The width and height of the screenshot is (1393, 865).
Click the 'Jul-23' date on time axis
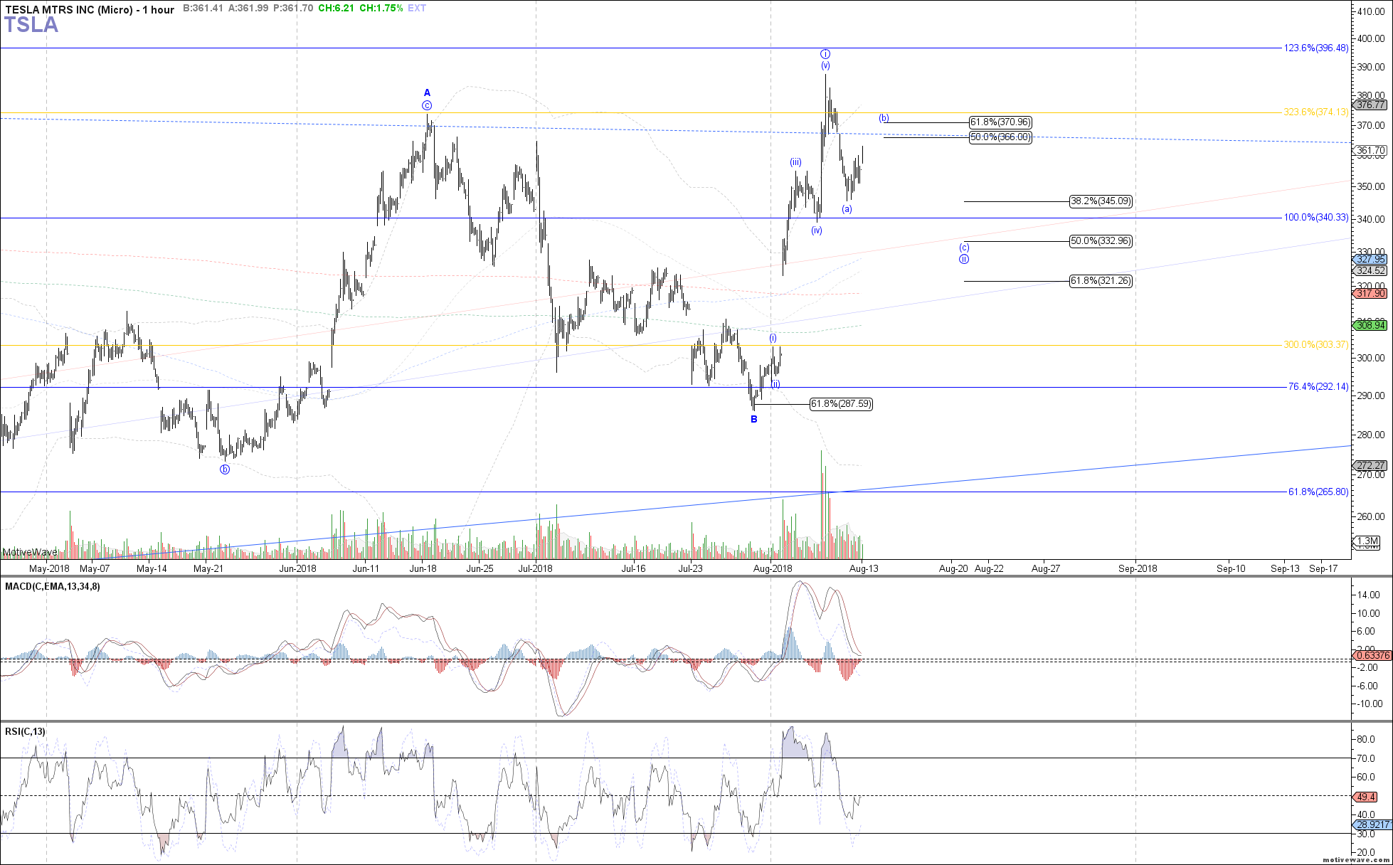tap(690, 568)
